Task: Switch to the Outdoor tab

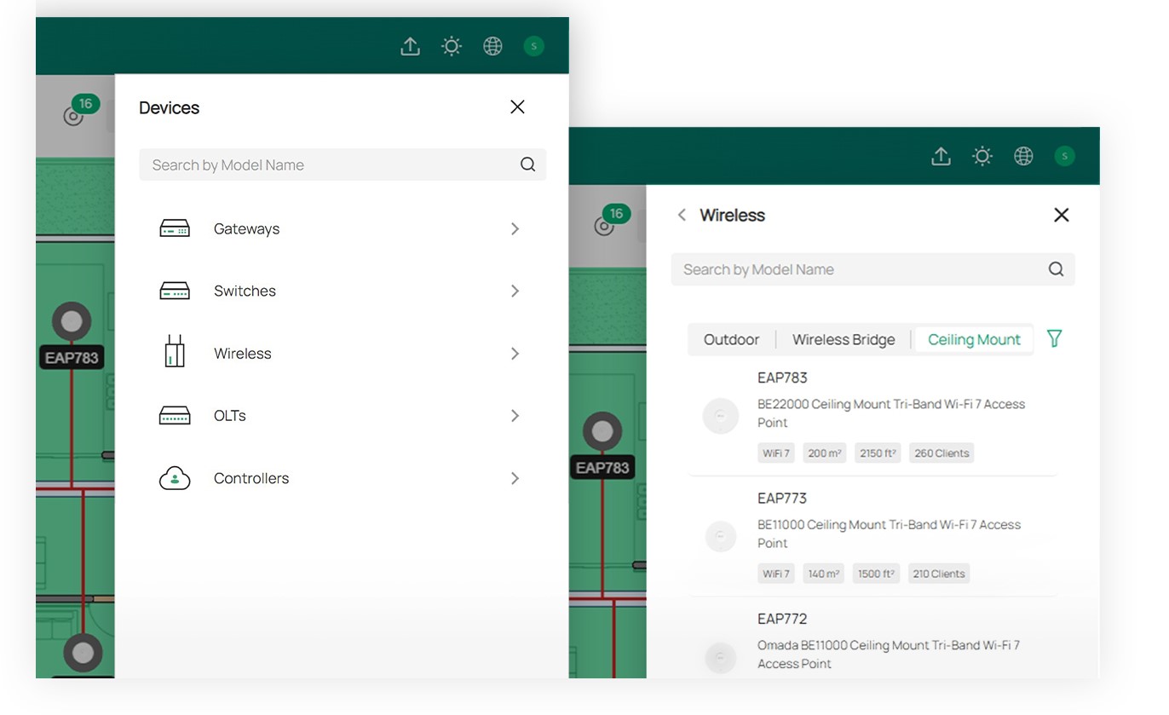Action: (731, 340)
